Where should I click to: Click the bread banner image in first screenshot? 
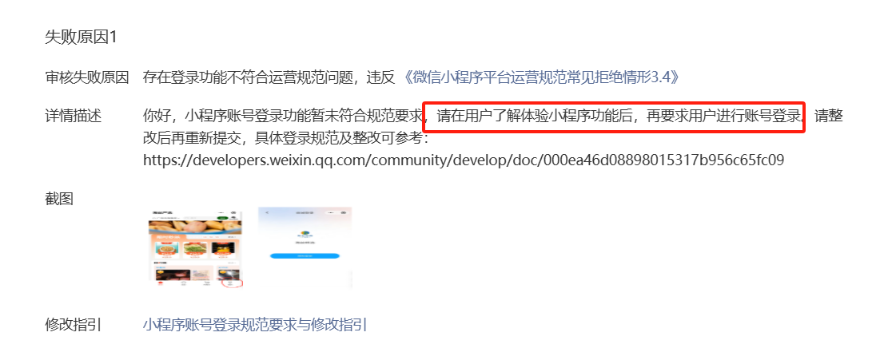pyautogui.click(x=195, y=227)
